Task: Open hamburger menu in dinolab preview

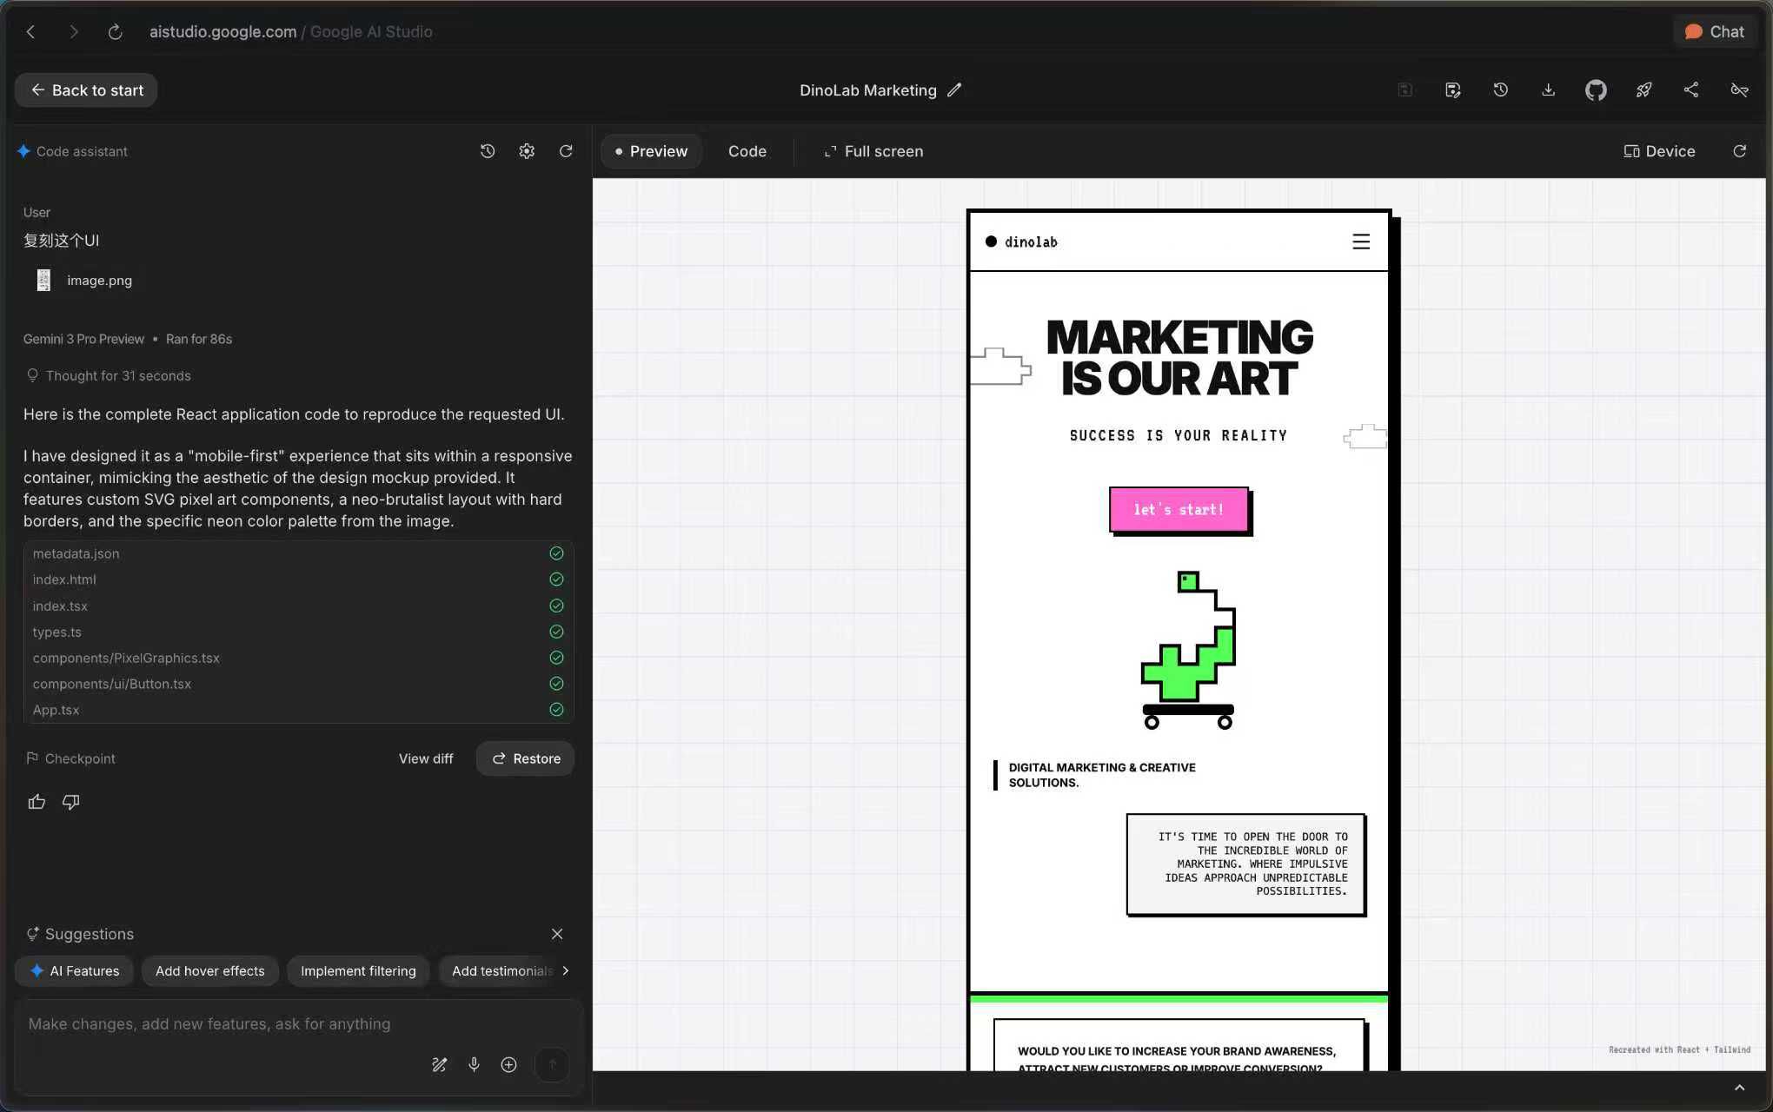Action: pos(1361,242)
